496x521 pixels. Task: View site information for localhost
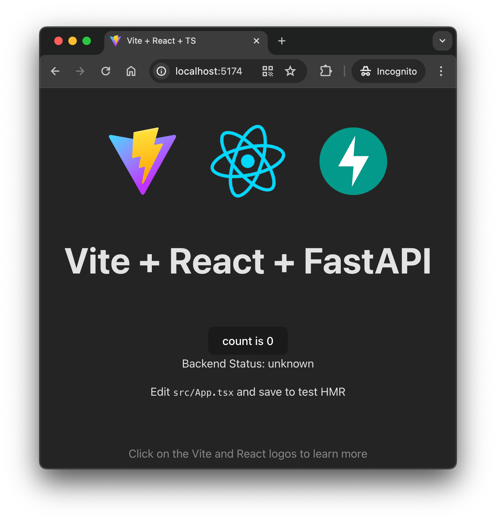pos(161,71)
